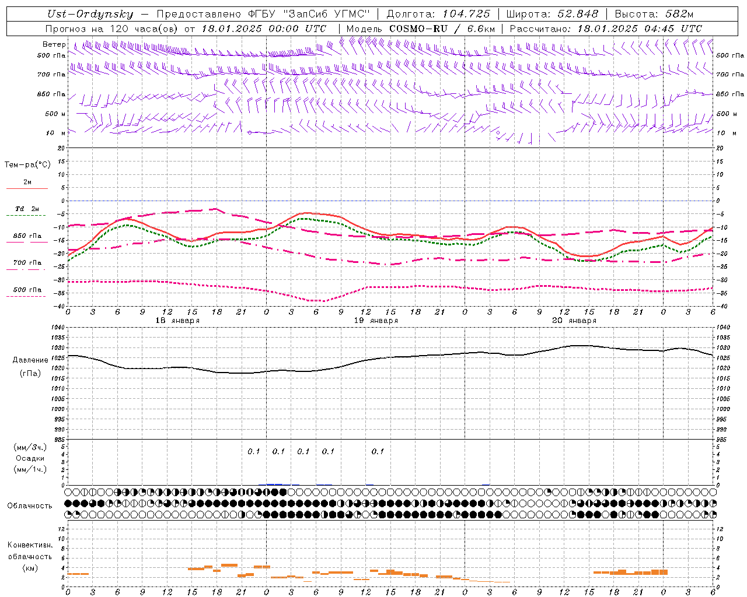Click the 2м temperature legend entry

coord(27,182)
